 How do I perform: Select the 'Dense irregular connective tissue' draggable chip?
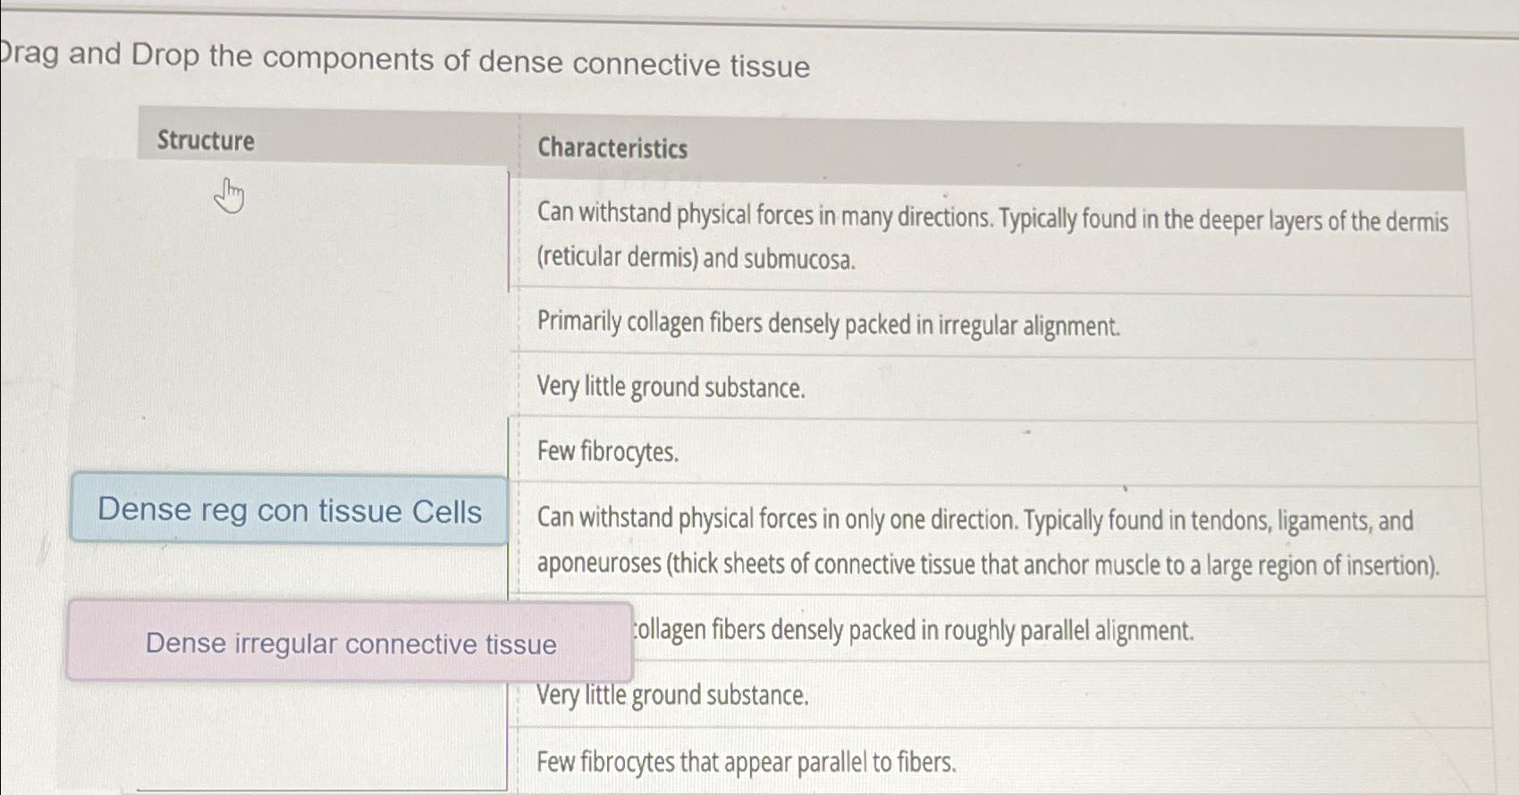tap(351, 644)
